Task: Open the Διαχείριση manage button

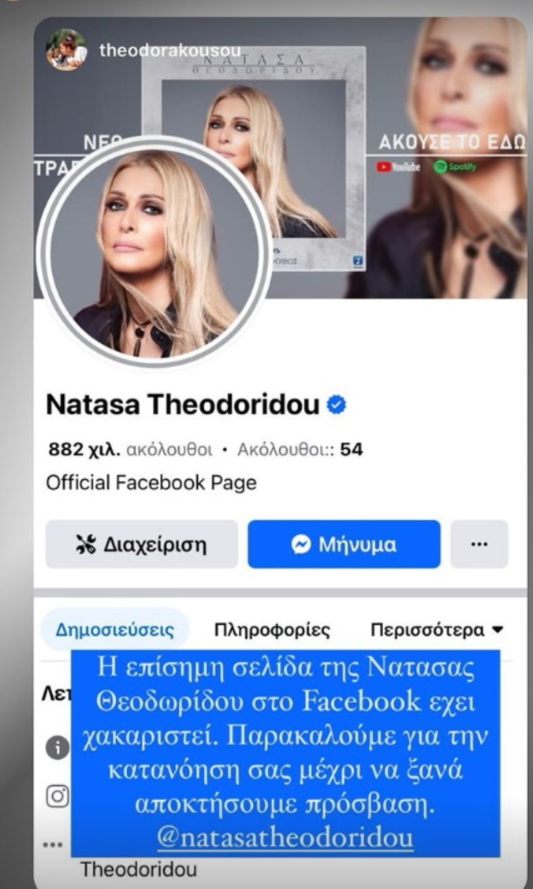Action: (x=142, y=544)
